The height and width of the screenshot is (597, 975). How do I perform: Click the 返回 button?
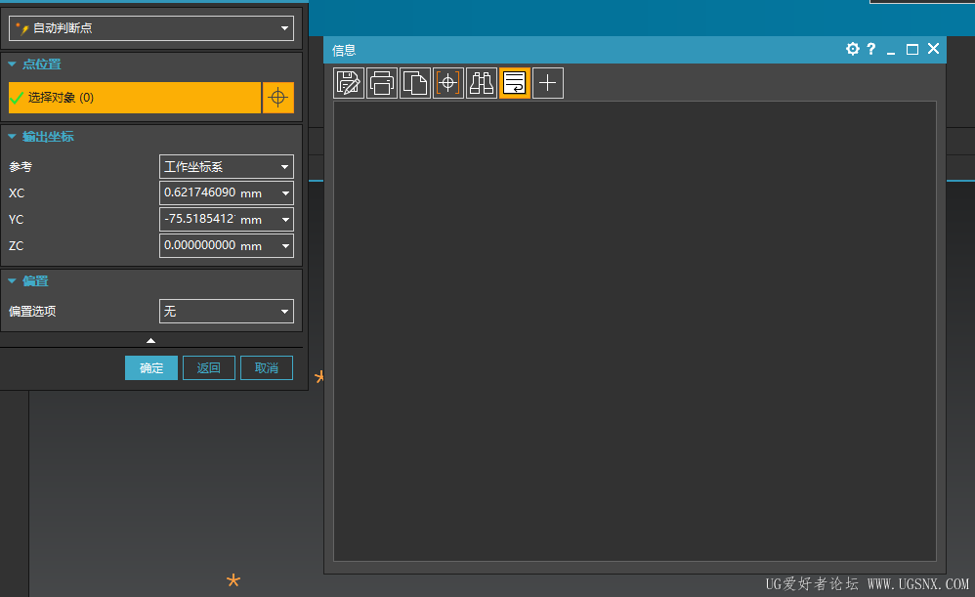(209, 368)
